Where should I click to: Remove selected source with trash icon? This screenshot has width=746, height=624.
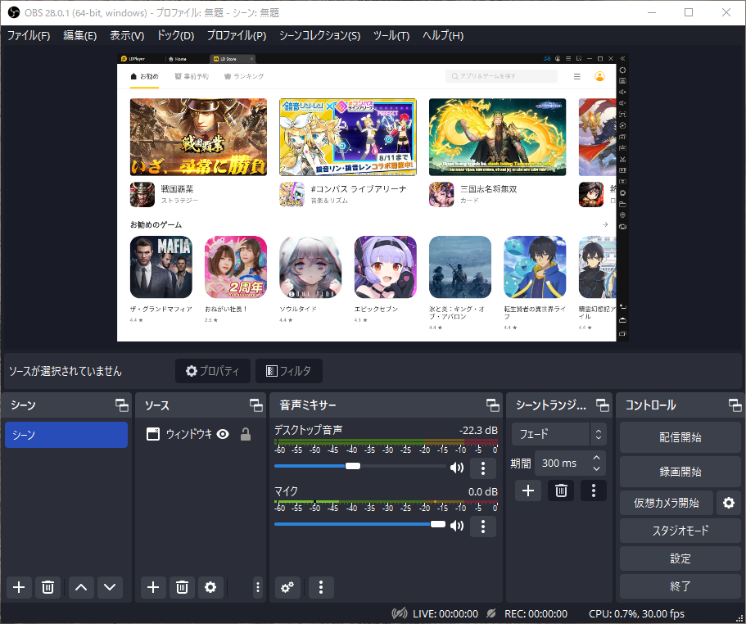pyautogui.click(x=182, y=587)
